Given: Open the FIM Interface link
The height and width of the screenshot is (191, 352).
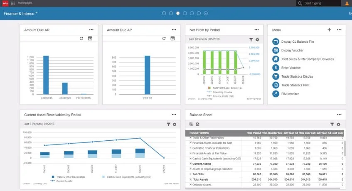Looking at the screenshot, I should click(290, 94).
